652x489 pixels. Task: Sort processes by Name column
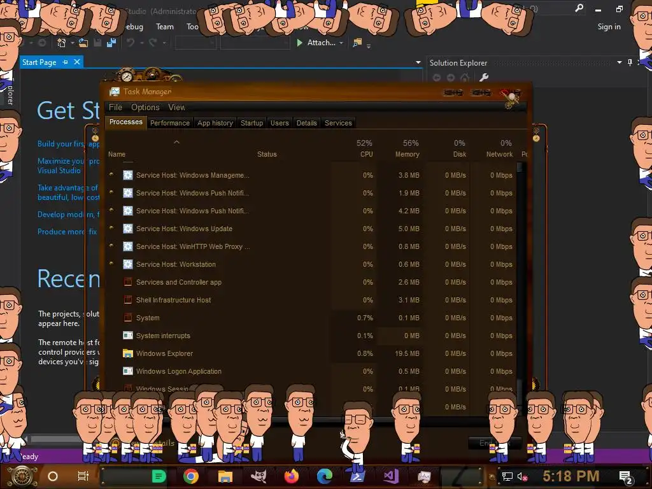tap(117, 154)
